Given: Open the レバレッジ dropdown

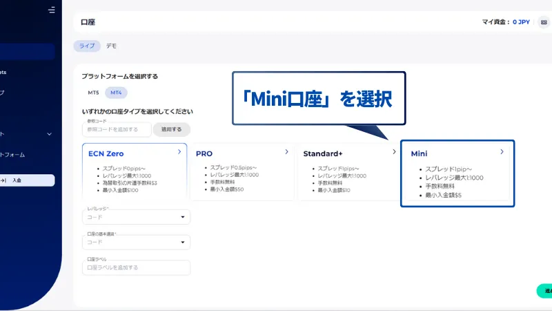Looking at the screenshot, I should coord(136,217).
